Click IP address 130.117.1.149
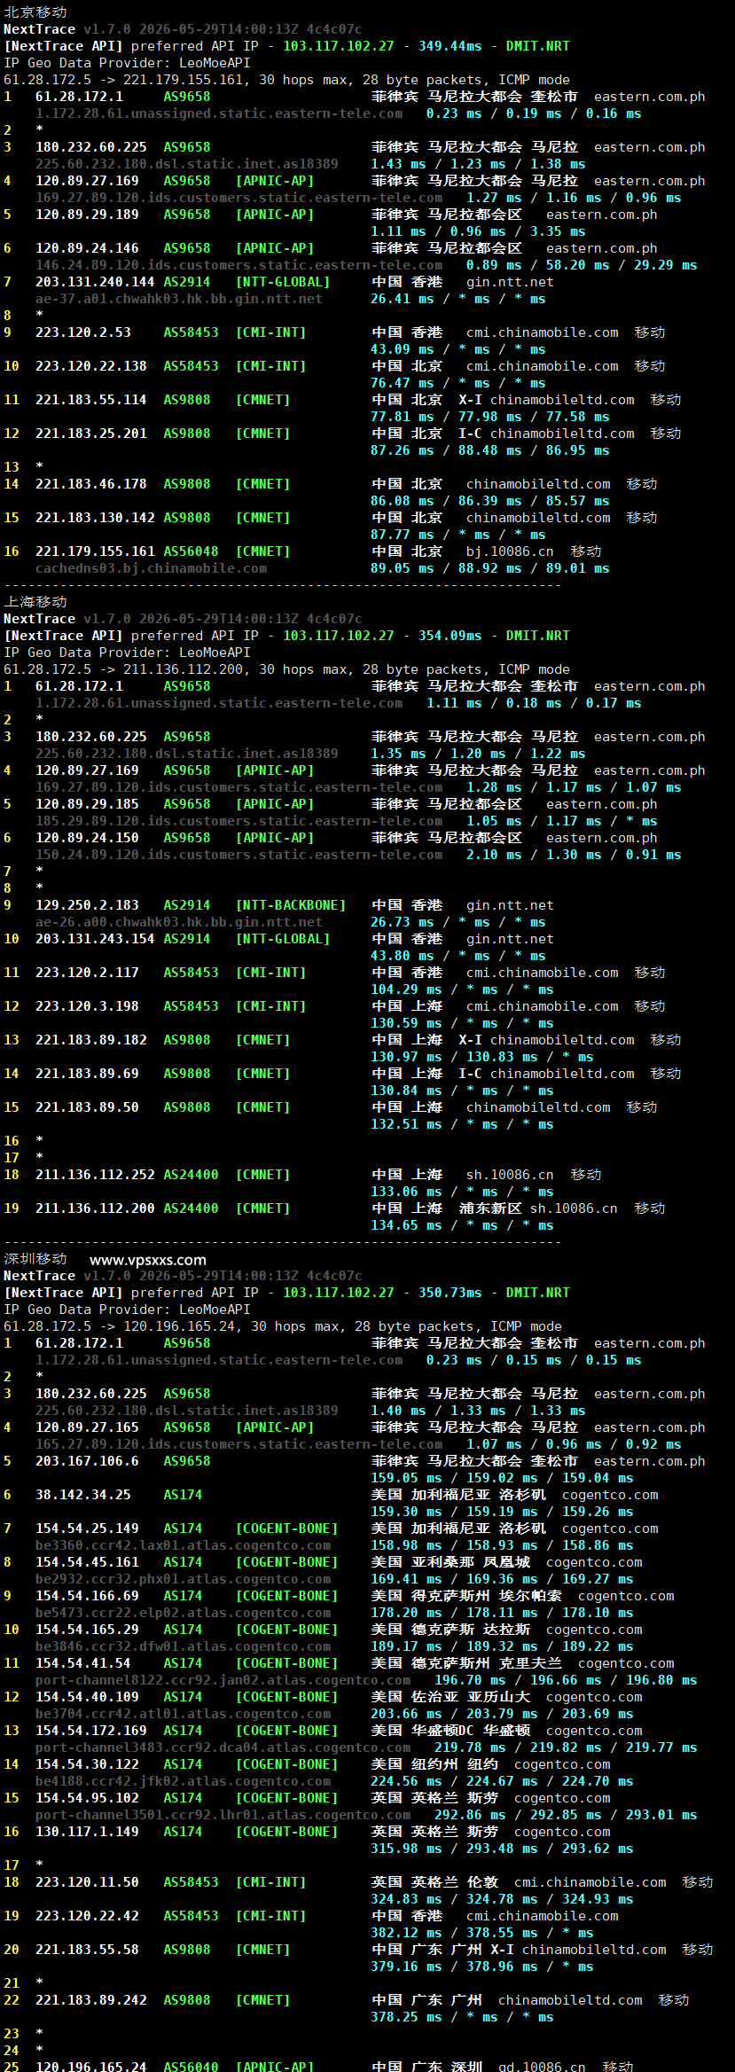The width and height of the screenshot is (735, 2072). pyautogui.click(x=87, y=1832)
